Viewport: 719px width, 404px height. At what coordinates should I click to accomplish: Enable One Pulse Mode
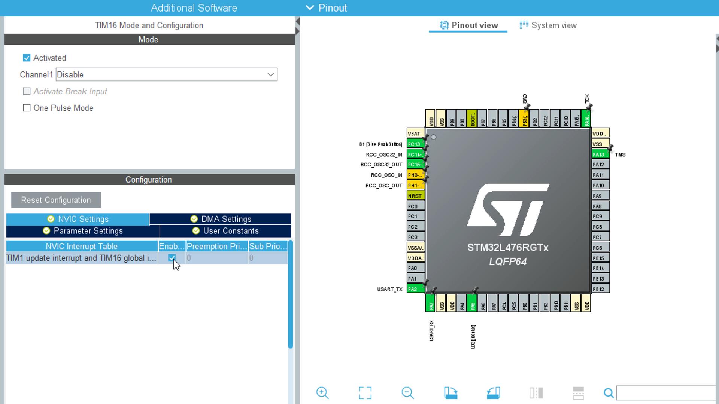point(27,108)
